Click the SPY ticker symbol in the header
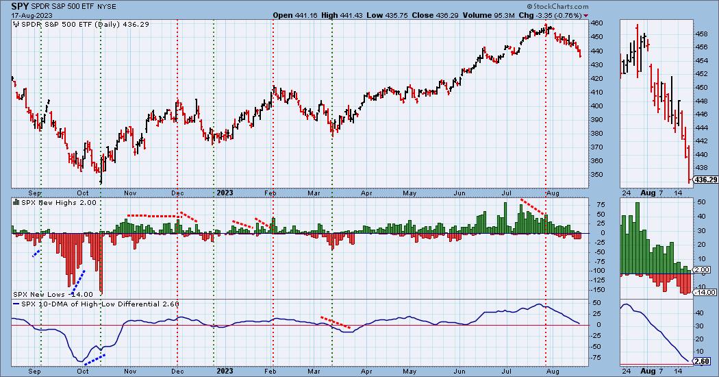 (20, 6)
